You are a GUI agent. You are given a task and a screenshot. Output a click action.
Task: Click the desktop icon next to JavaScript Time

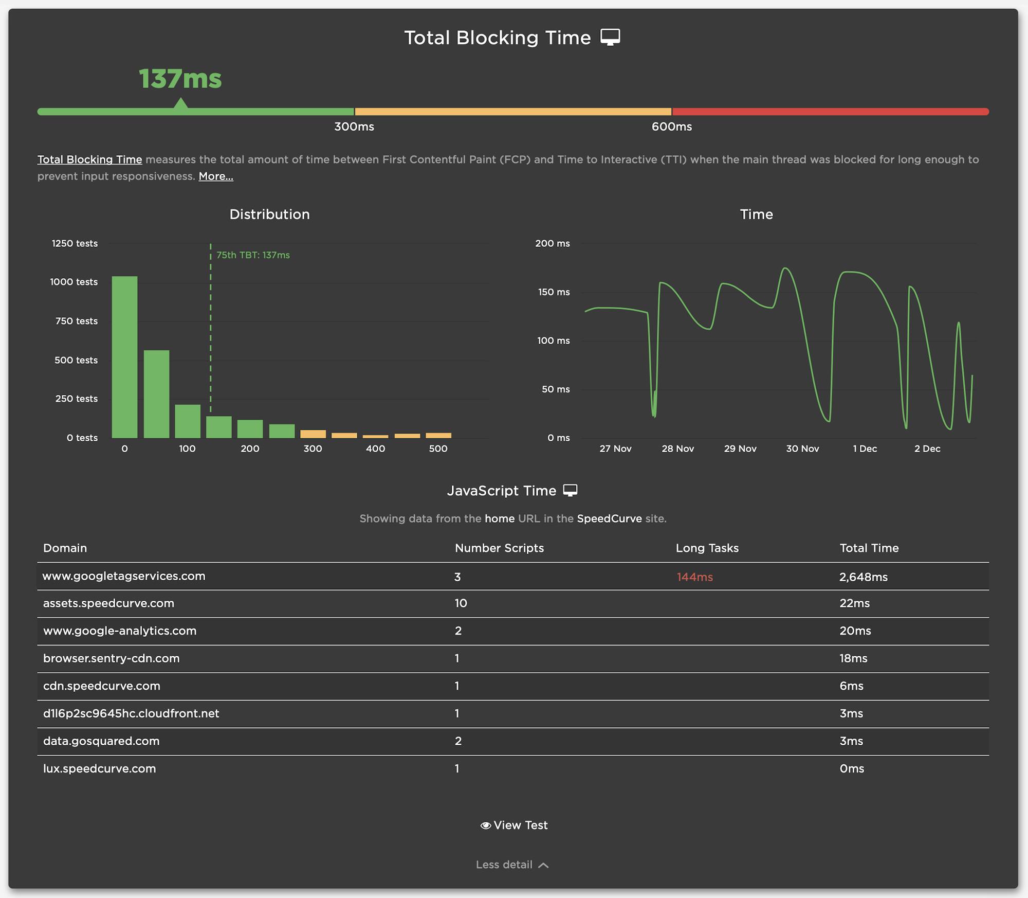tap(570, 490)
